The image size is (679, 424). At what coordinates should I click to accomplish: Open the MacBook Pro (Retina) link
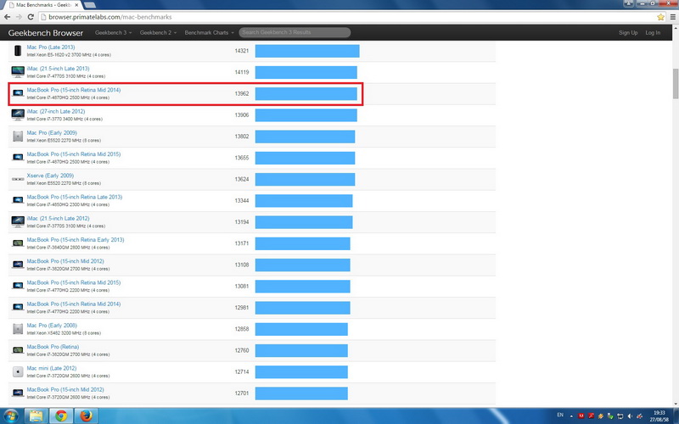click(53, 347)
